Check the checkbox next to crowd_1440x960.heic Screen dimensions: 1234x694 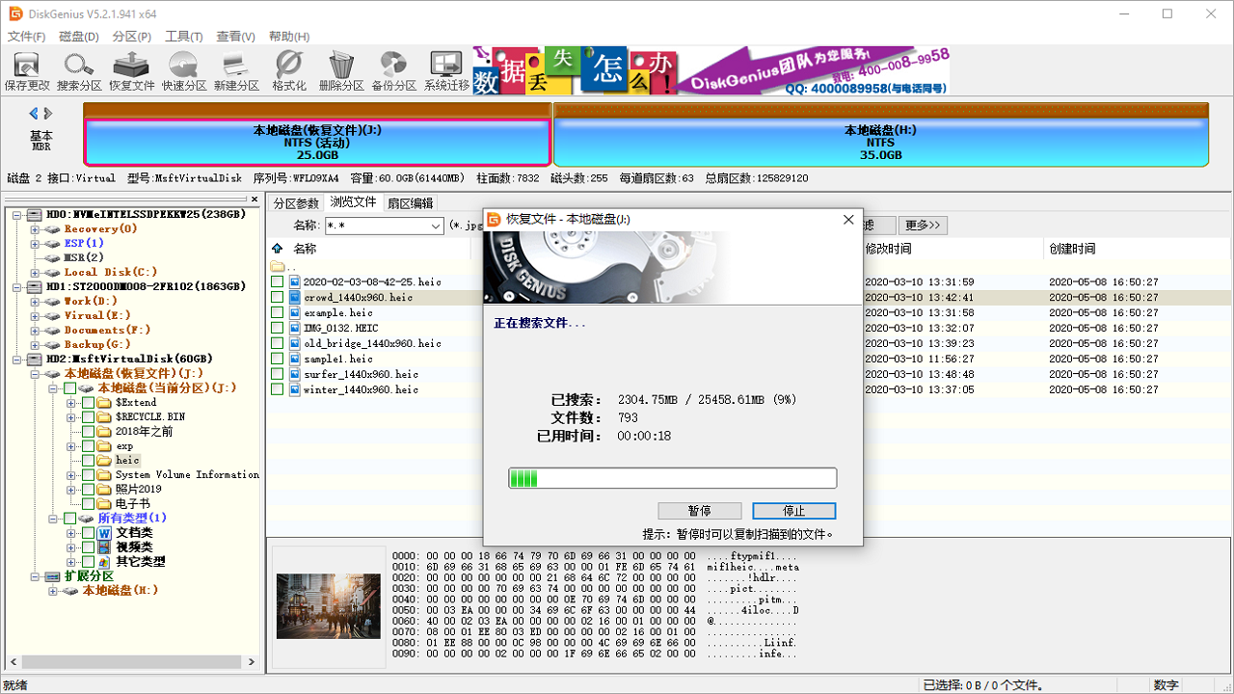click(x=278, y=296)
